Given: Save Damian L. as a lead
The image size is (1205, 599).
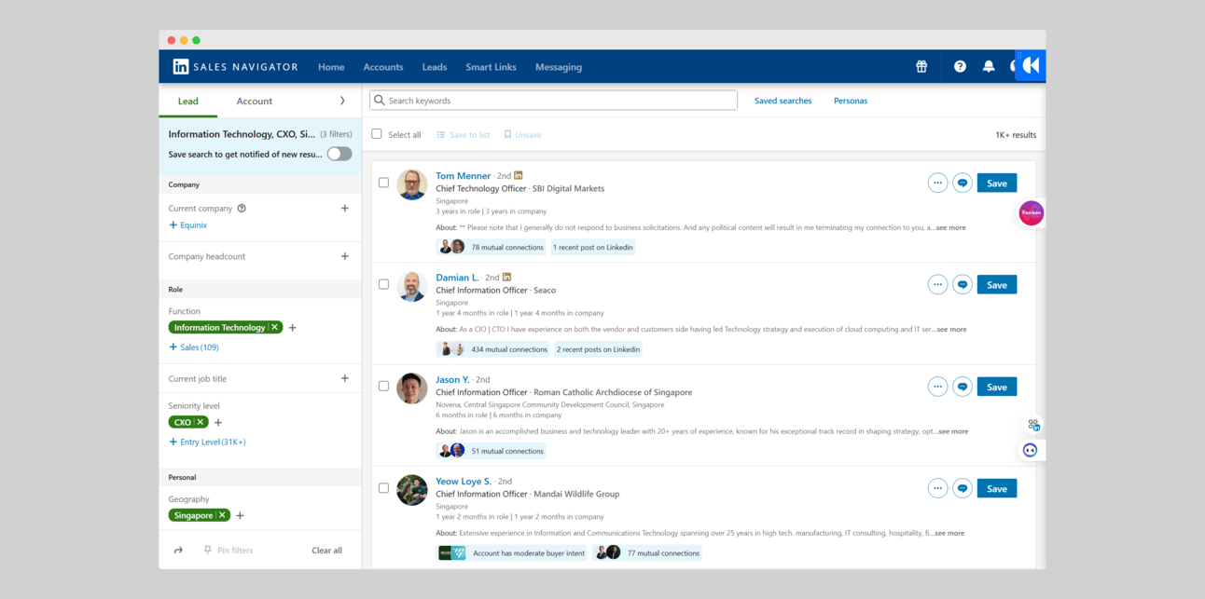Looking at the screenshot, I should coord(997,284).
